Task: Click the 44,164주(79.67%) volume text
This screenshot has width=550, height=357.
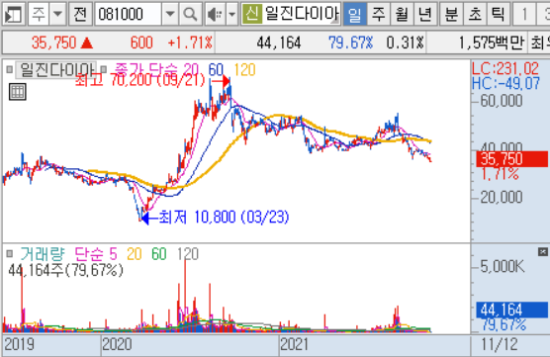Action: click(65, 270)
